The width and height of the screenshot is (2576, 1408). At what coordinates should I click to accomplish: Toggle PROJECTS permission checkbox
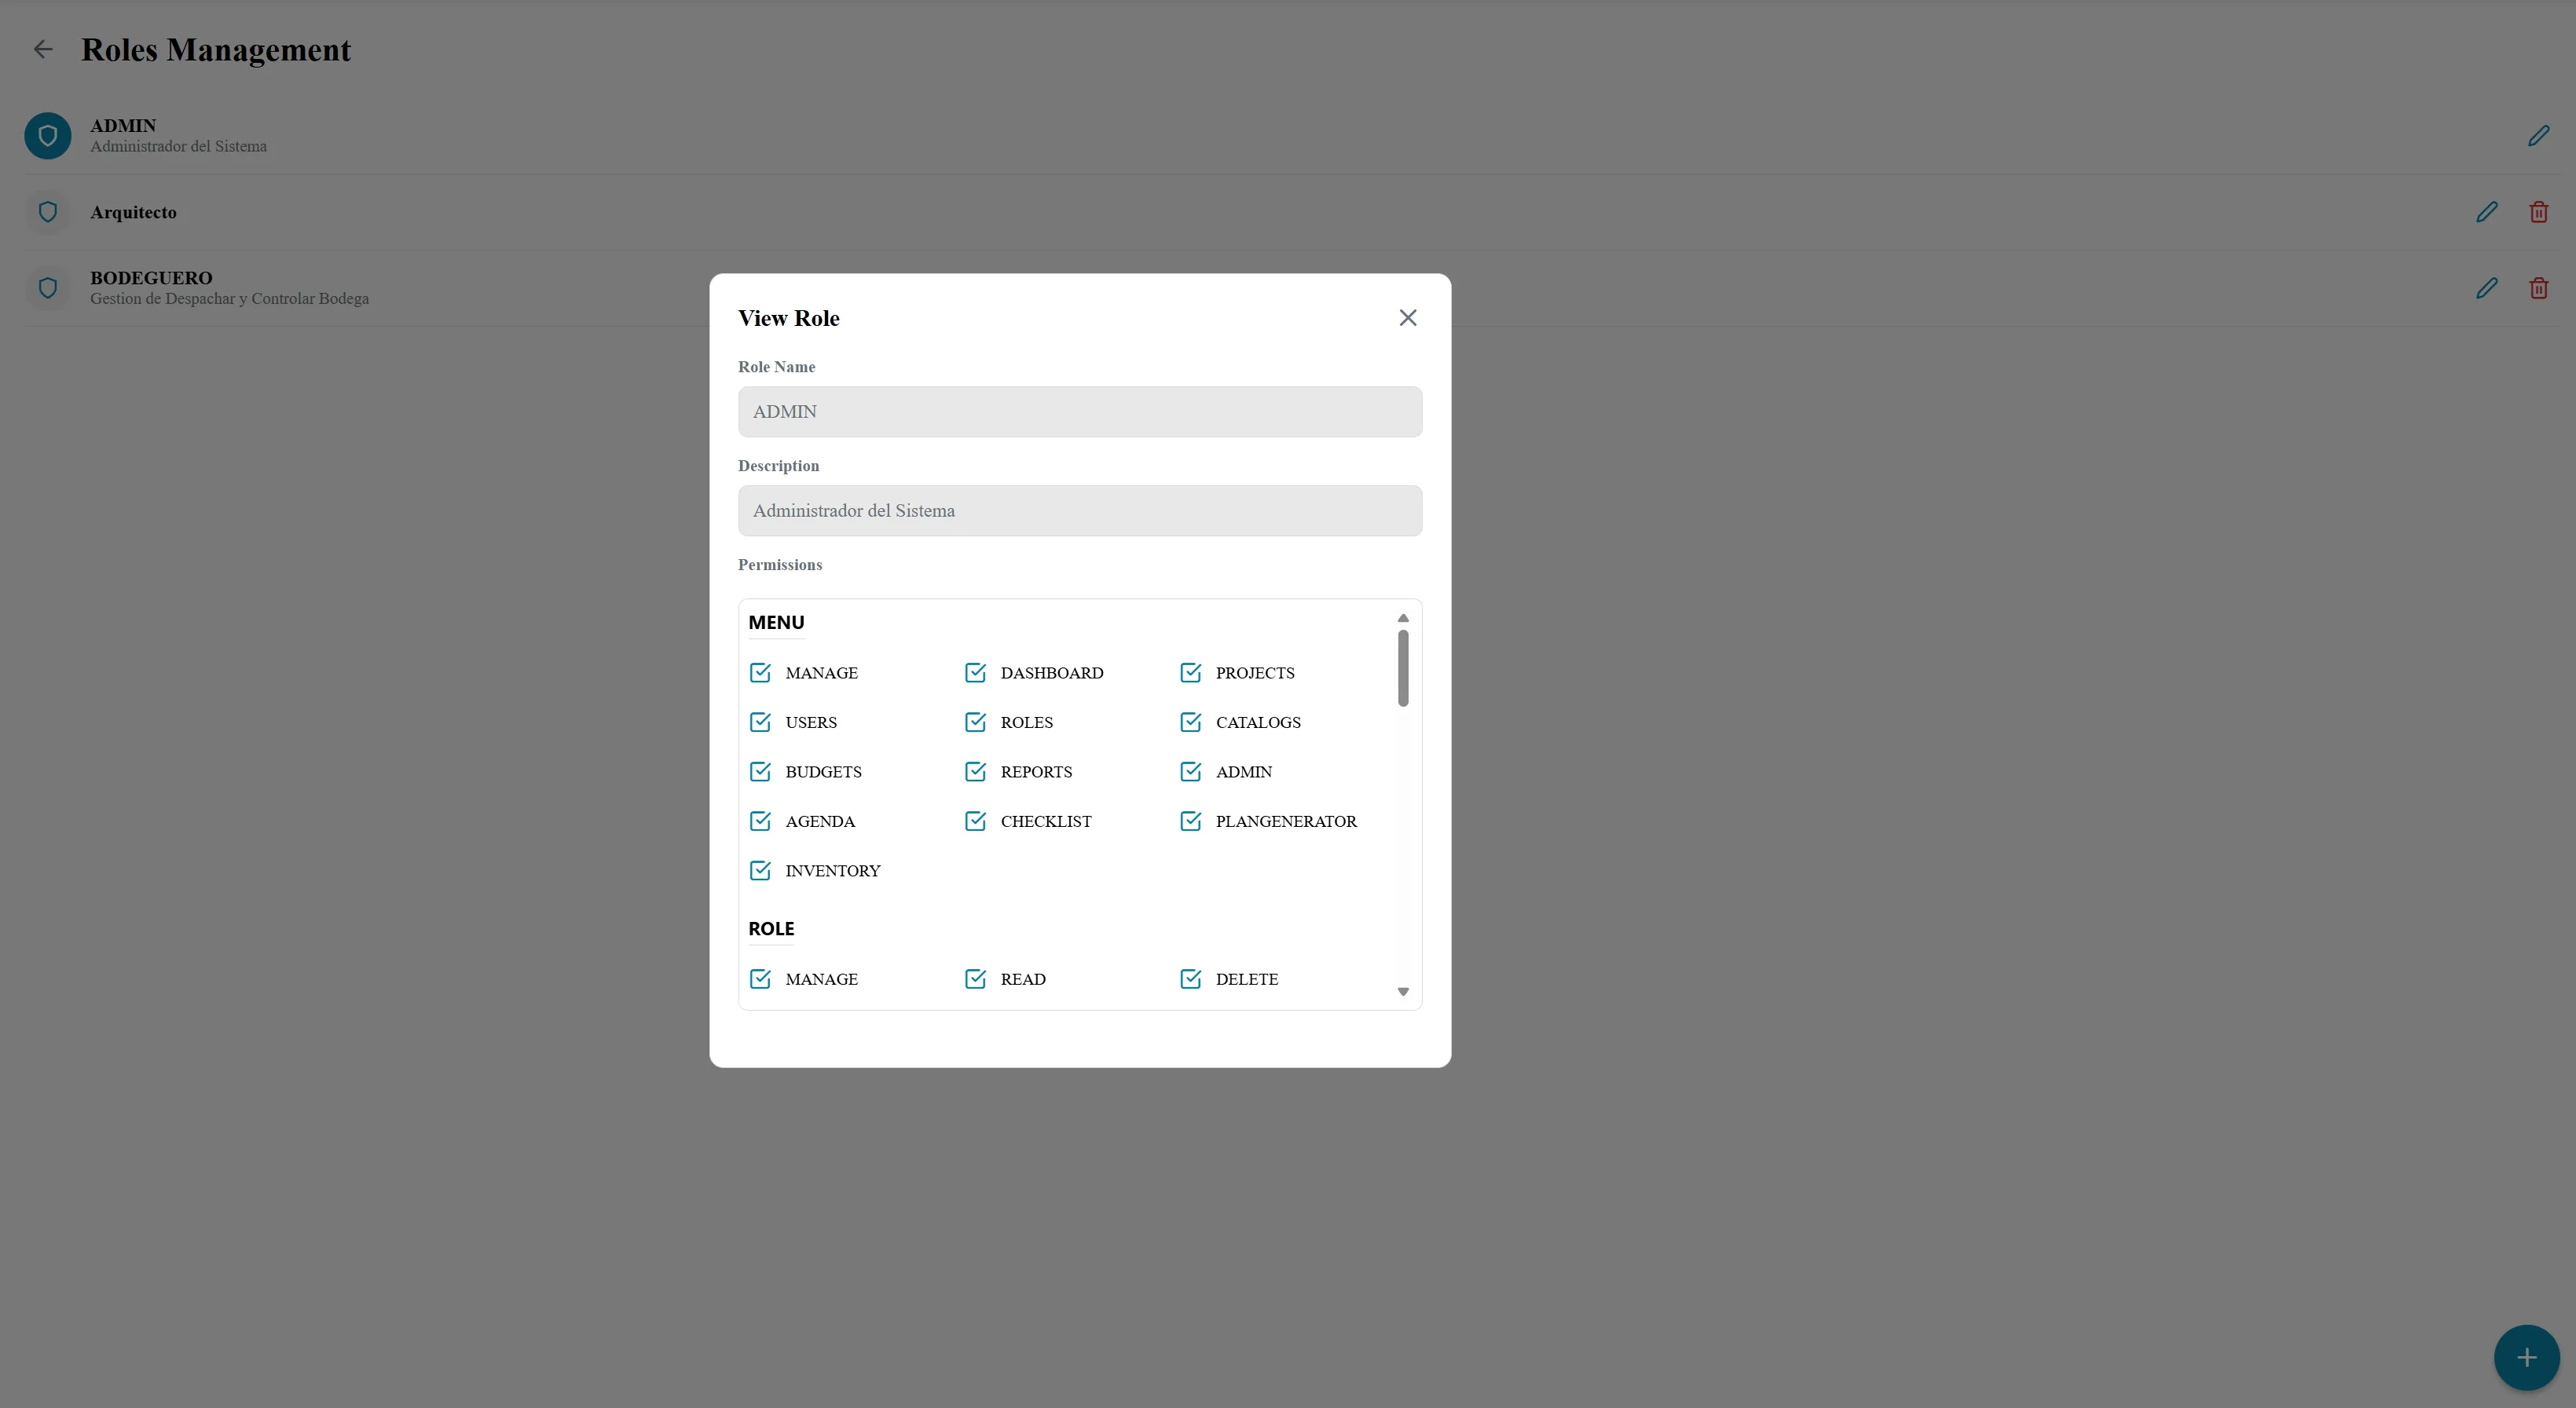coord(1190,672)
